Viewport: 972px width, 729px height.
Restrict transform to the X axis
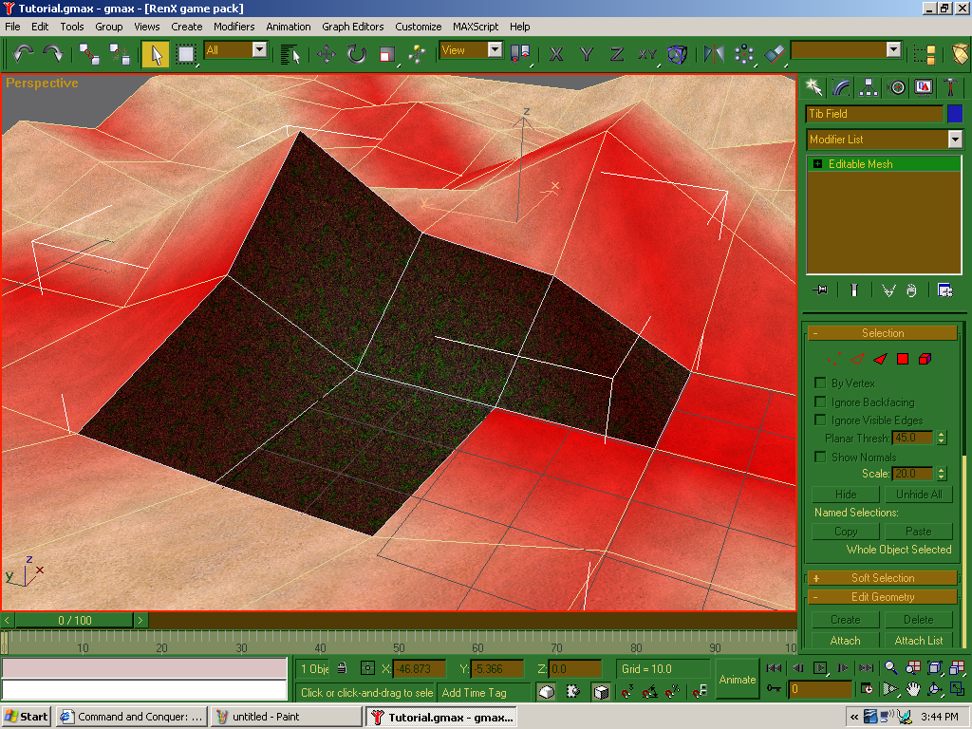(556, 54)
